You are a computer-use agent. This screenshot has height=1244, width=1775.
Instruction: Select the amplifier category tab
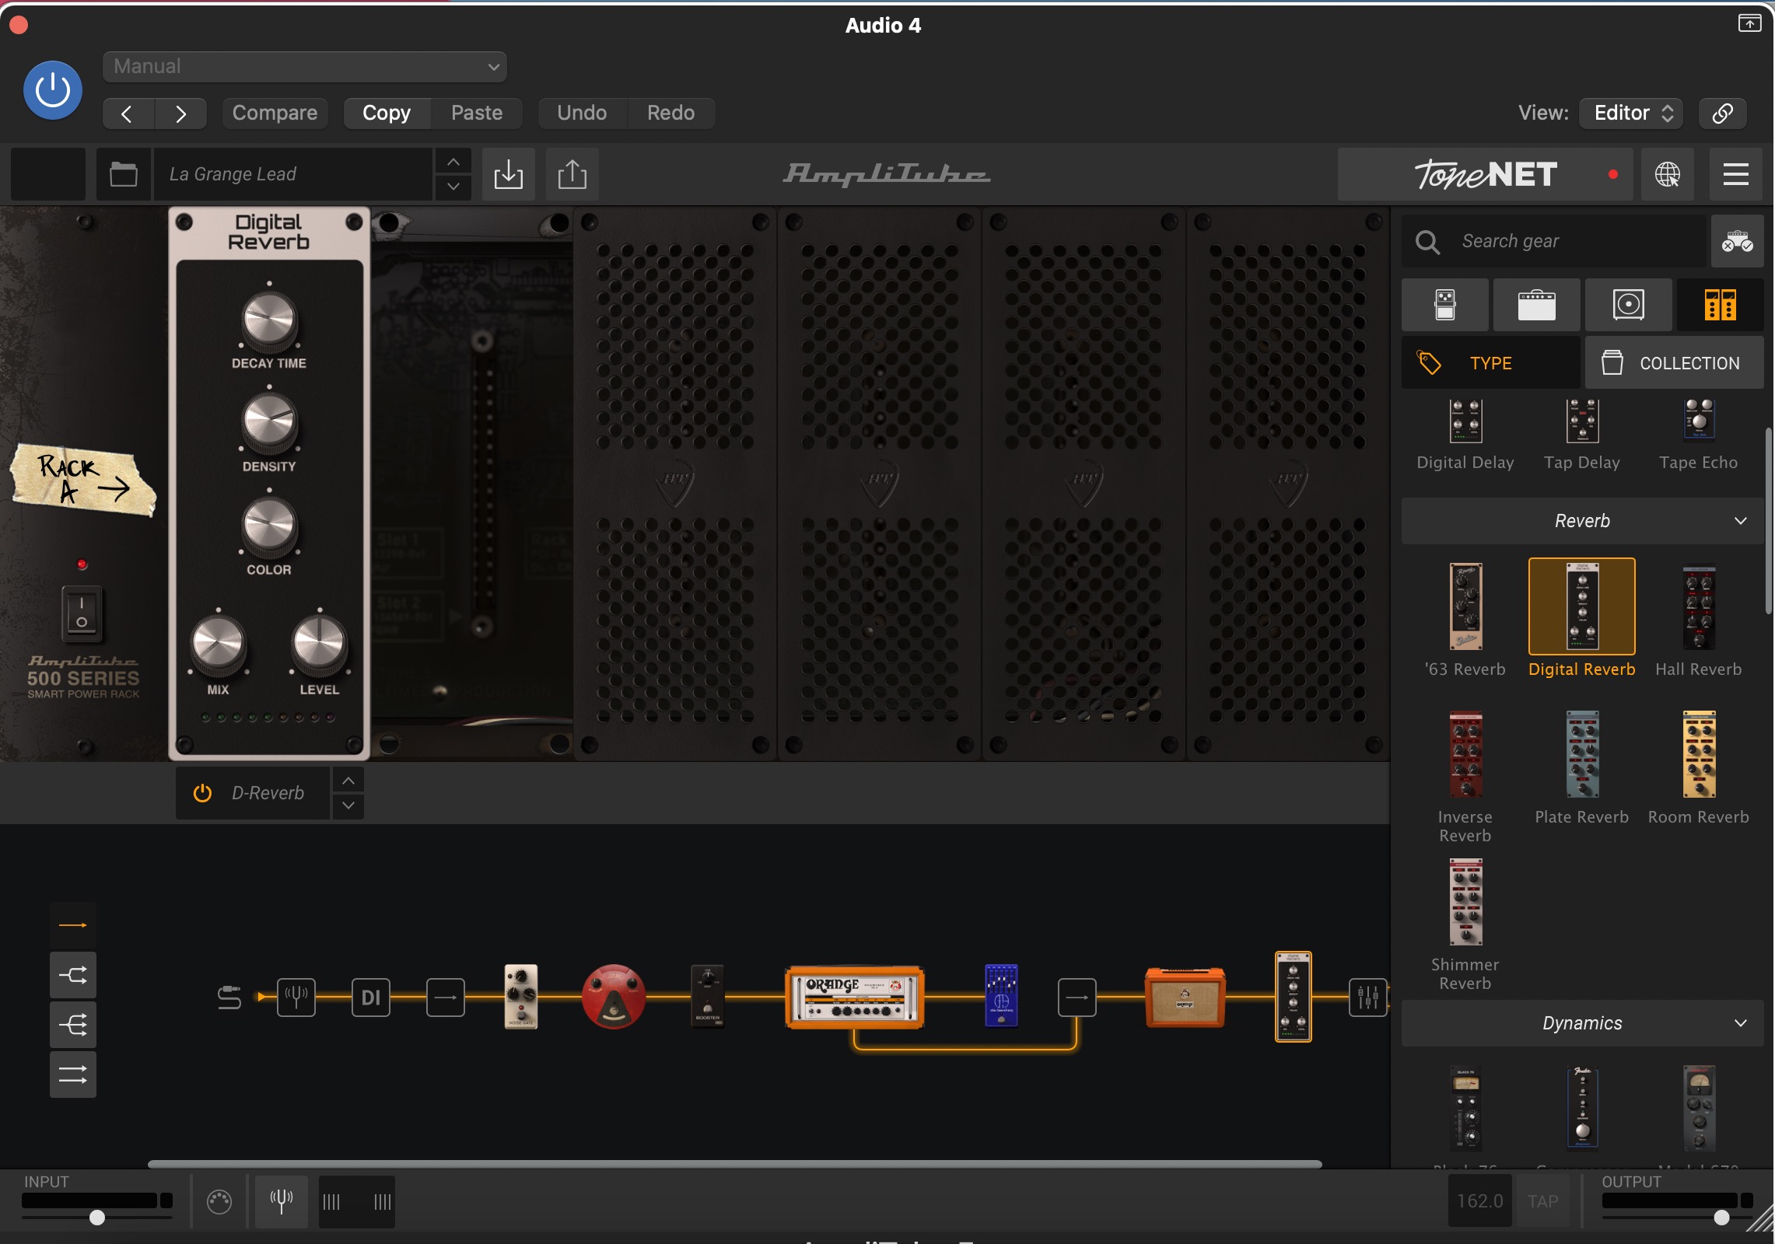[1537, 305]
